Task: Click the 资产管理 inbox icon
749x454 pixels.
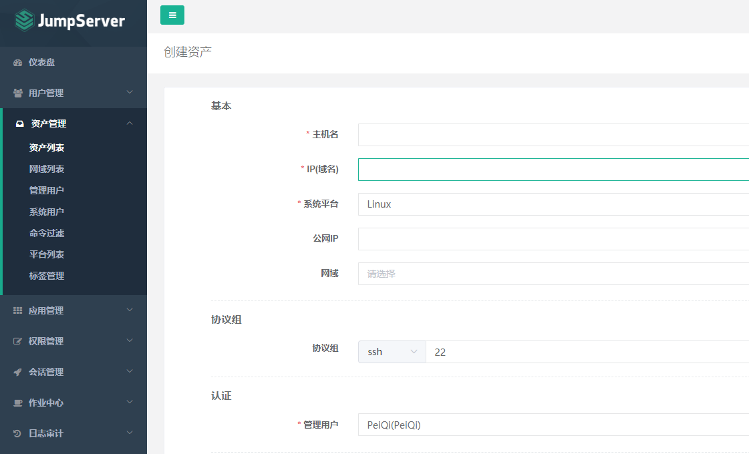Action: (x=20, y=124)
